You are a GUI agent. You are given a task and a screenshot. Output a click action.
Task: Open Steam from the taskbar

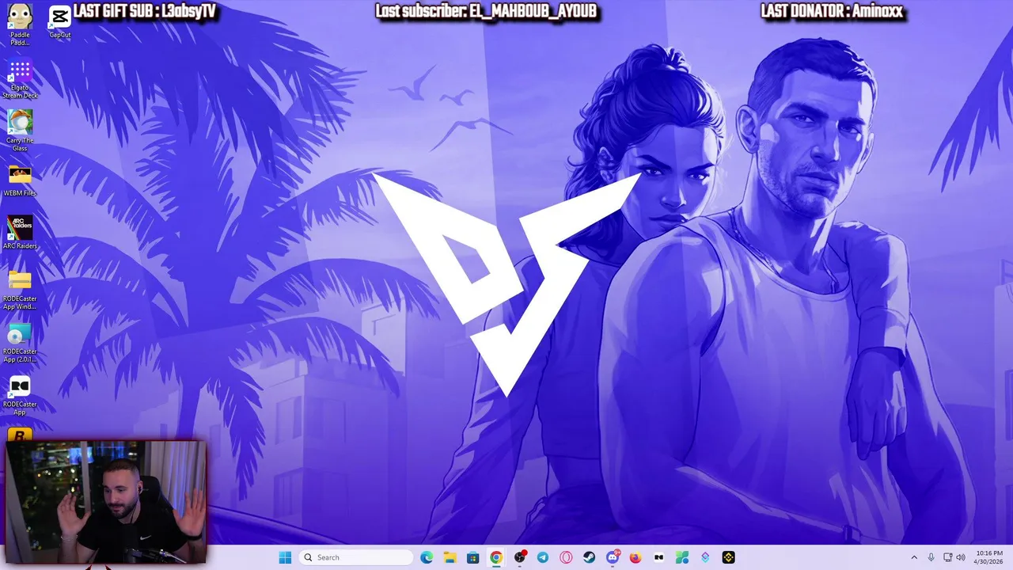tap(589, 557)
